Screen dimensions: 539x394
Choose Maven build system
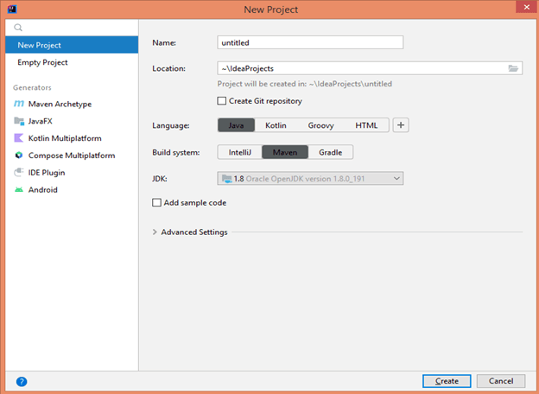[285, 152]
